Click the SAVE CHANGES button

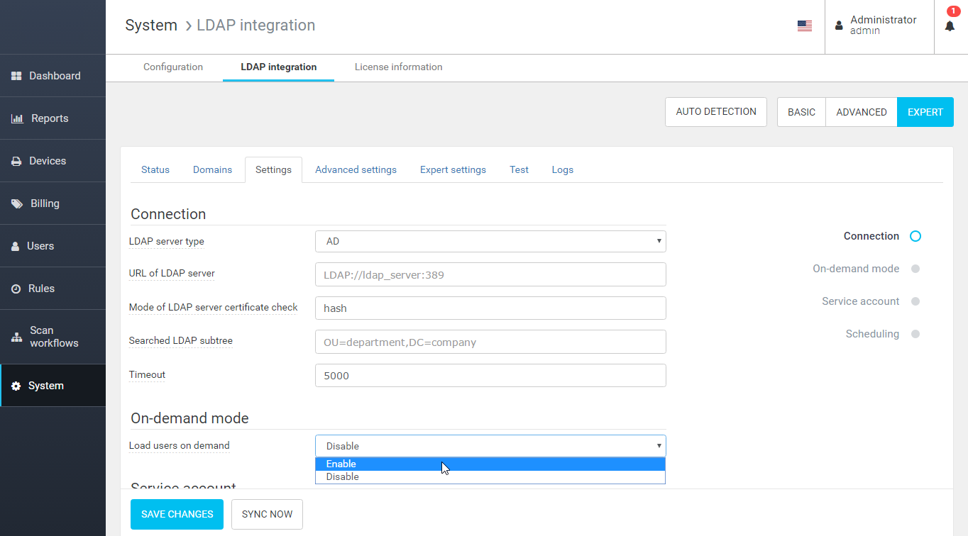(177, 514)
